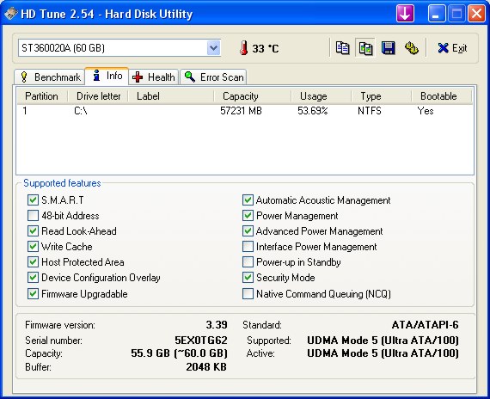The image size is (490, 399).
Task: Go to the Error Scan tab
Action: [x=213, y=77]
